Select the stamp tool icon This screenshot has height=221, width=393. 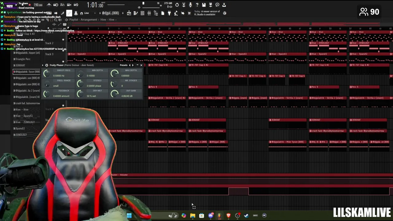tap(76, 13)
